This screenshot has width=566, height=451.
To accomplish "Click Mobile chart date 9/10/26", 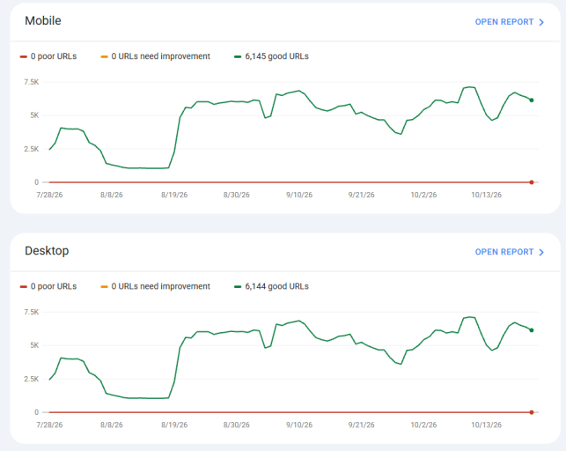I will pos(299,195).
